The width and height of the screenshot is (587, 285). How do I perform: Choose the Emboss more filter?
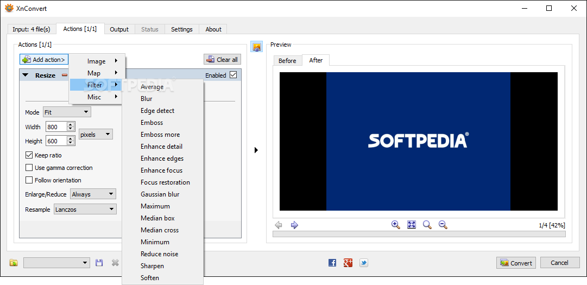163,135
